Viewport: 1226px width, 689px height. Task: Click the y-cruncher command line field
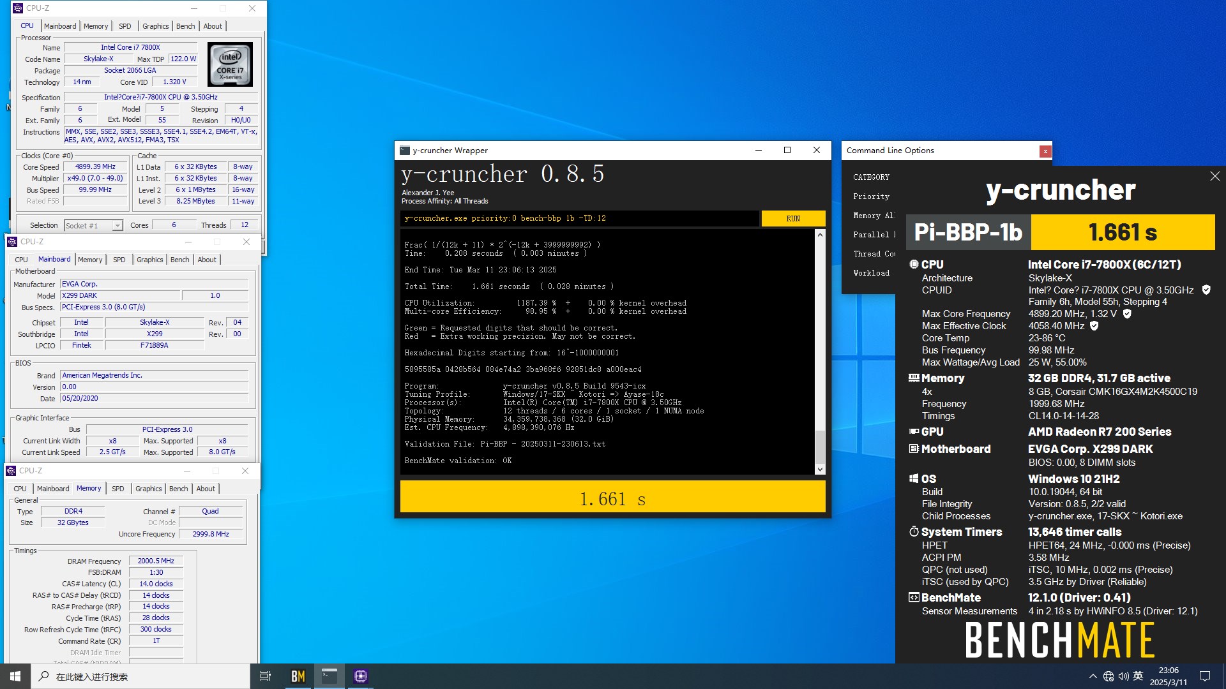pyautogui.click(x=580, y=218)
